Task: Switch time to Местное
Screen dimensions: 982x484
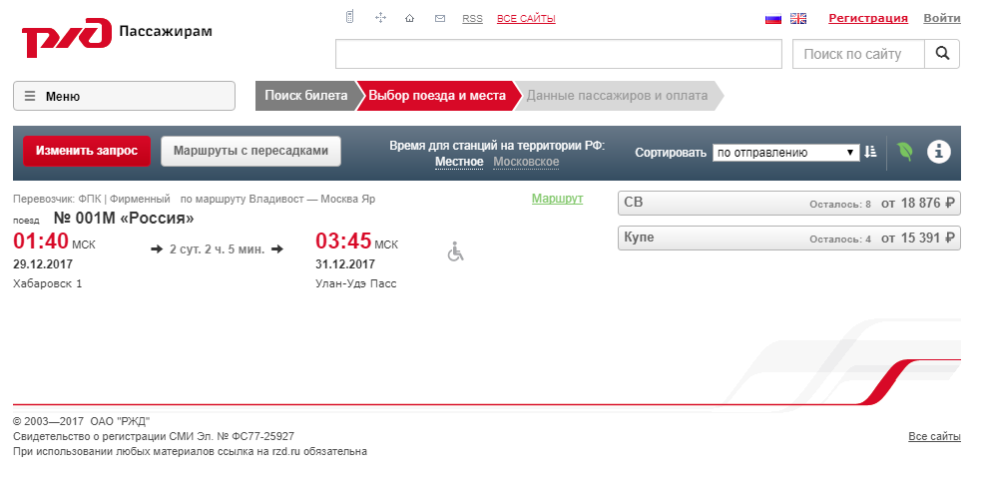Action: coord(459,163)
